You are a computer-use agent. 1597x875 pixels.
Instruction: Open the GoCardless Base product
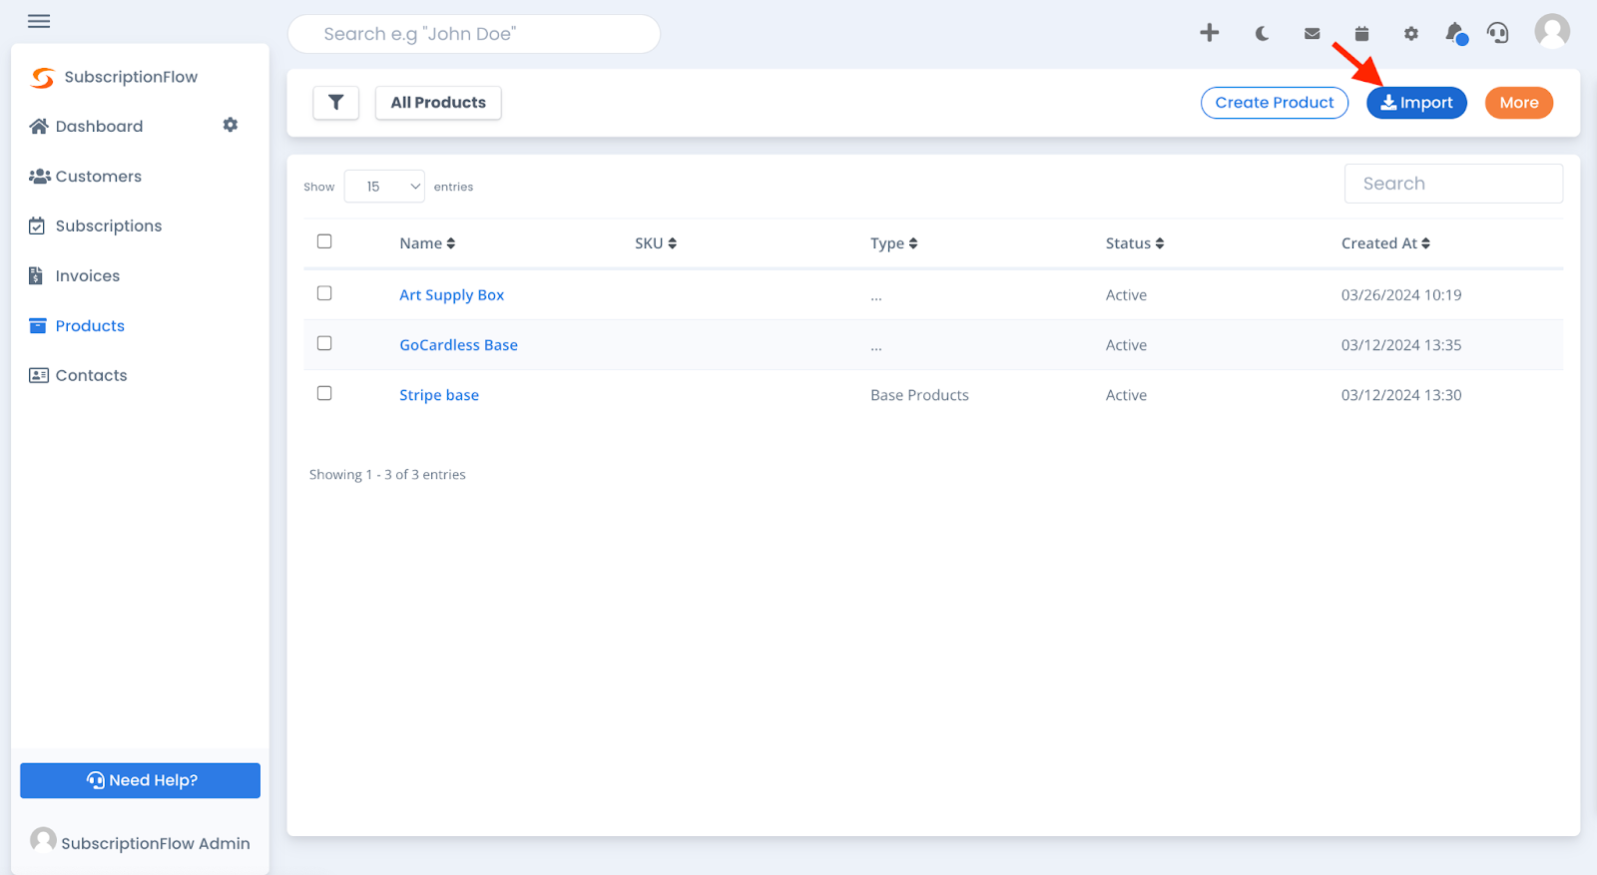[x=459, y=345]
